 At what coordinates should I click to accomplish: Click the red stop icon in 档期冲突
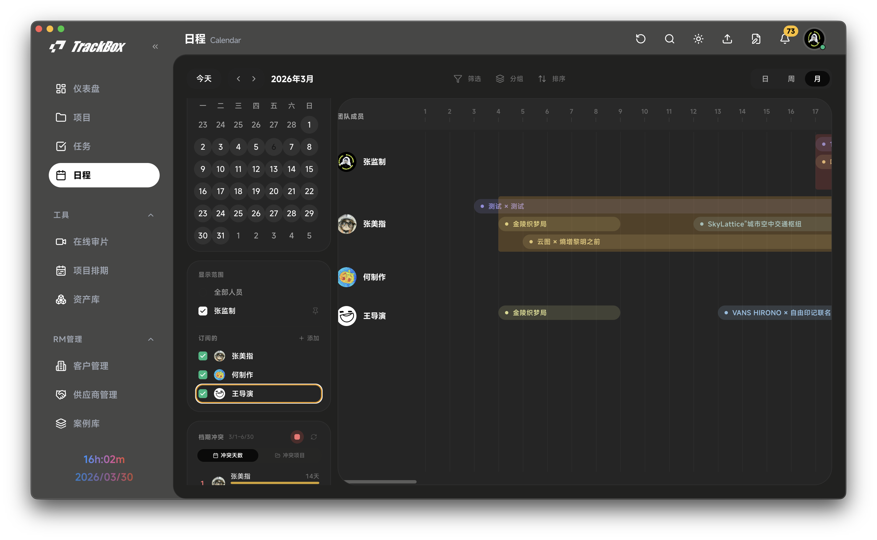(x=297, y=437)
